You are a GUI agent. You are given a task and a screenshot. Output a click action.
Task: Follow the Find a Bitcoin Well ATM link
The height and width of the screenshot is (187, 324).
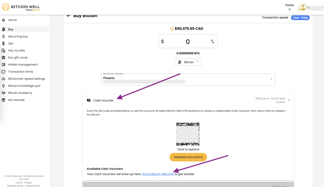click(x=158, y=174)
